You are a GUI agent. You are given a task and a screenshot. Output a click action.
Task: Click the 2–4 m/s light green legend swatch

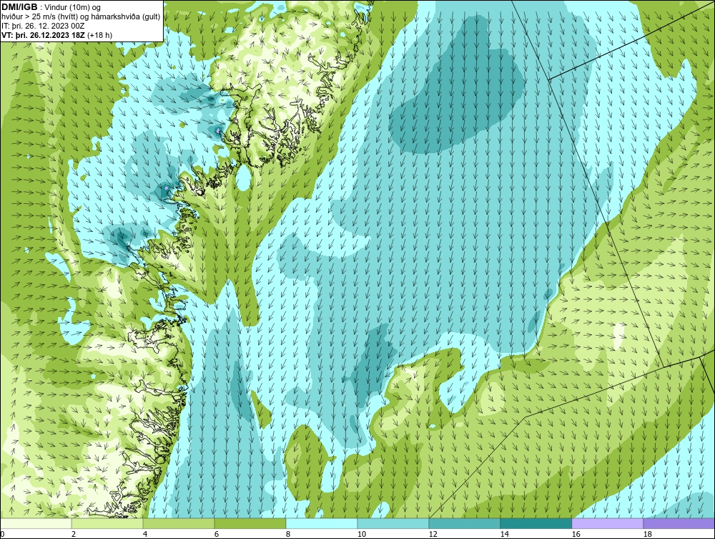[107, 523]
